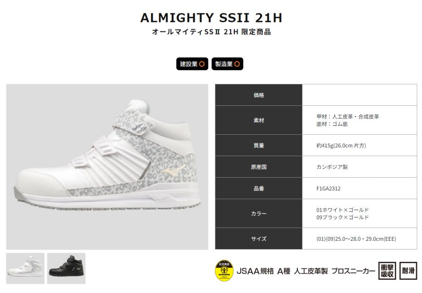Click the カンボジア製 origin value
This screenshot has height=293, width=422.
click(x=332, y=167)
